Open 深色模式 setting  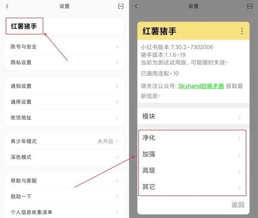click(64, 157)
